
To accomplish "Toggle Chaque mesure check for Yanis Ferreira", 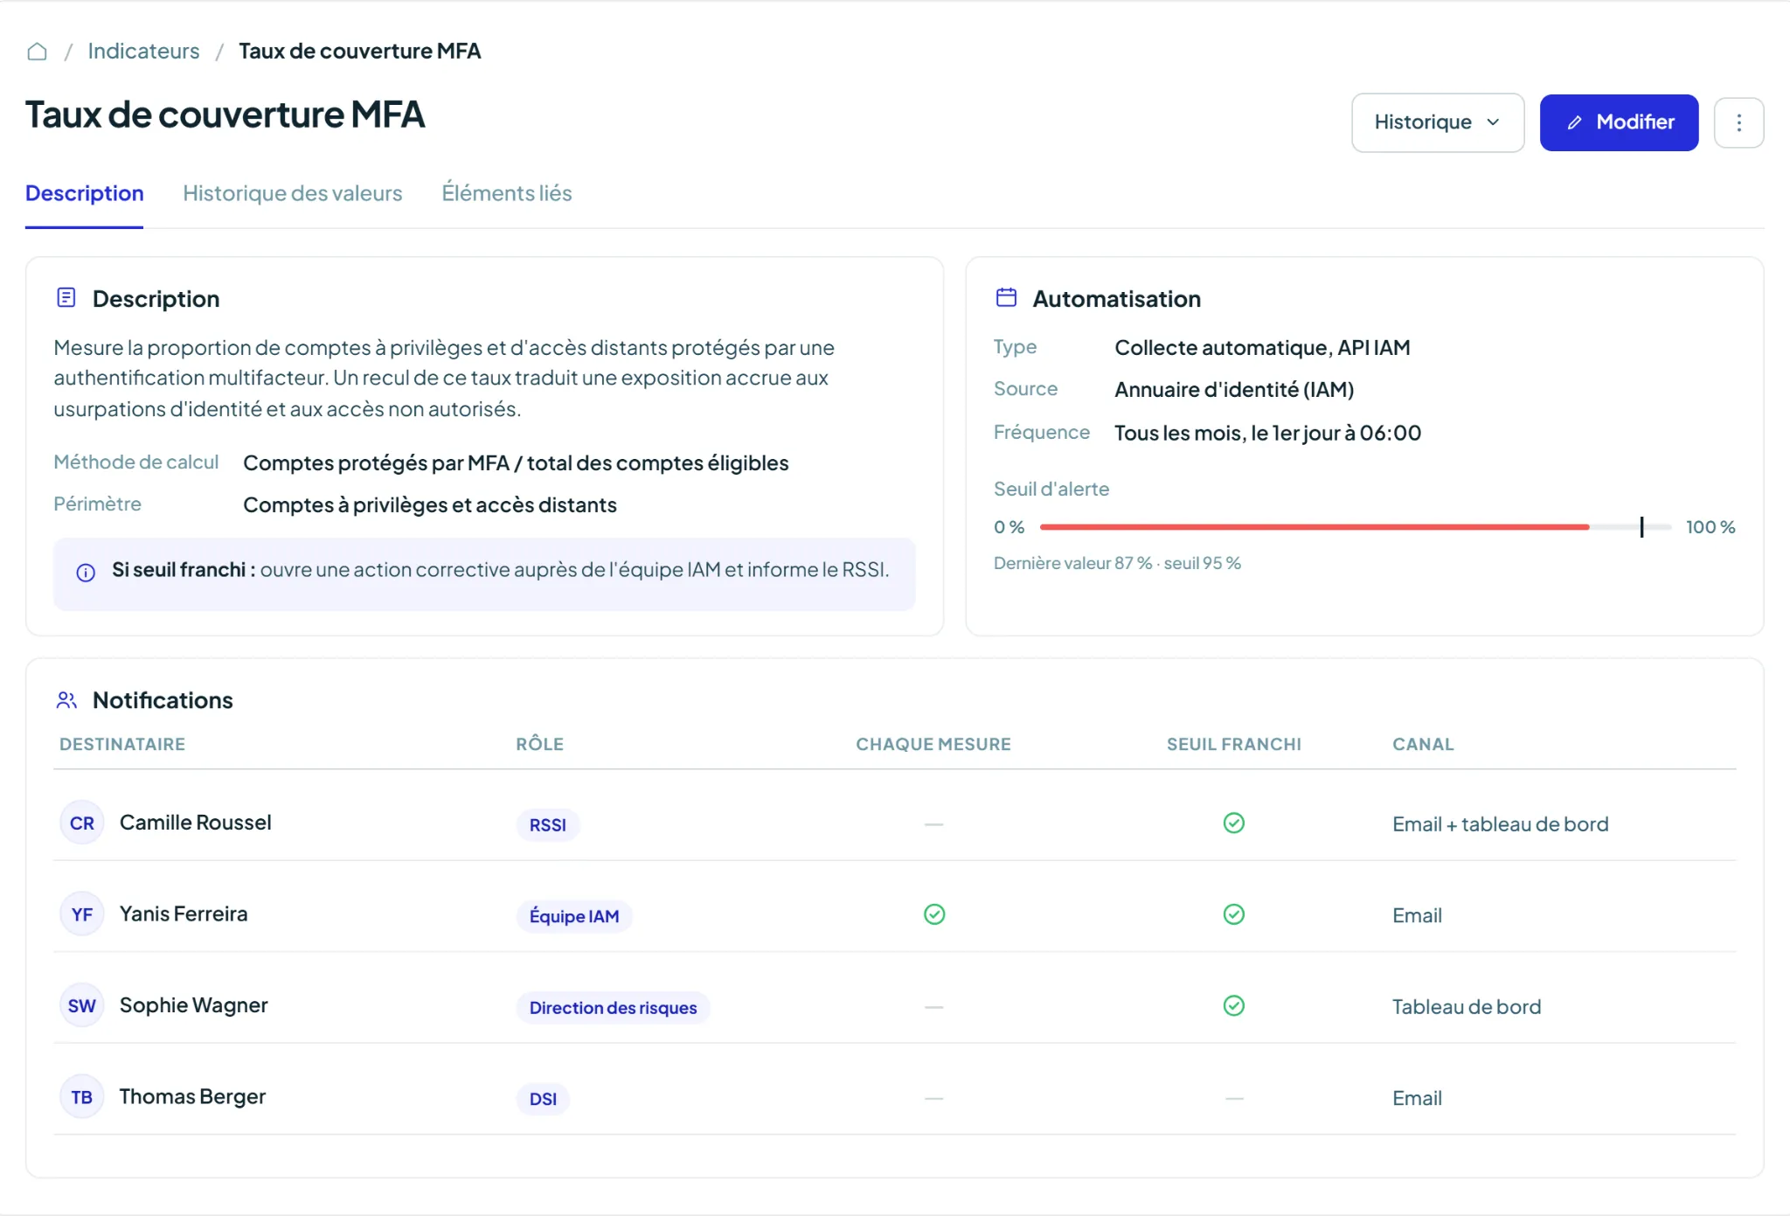I will tap(934, 914).
